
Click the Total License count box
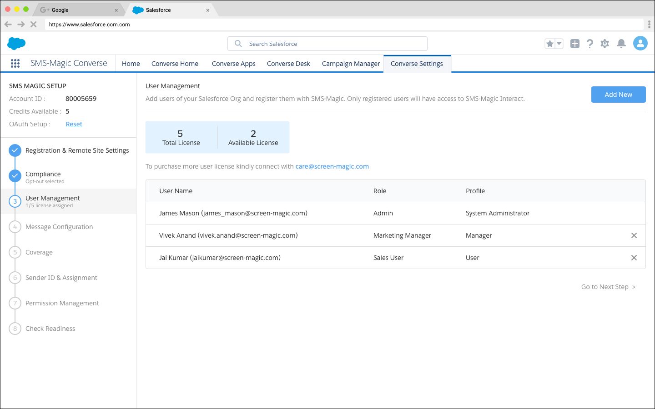click(181, 137)
